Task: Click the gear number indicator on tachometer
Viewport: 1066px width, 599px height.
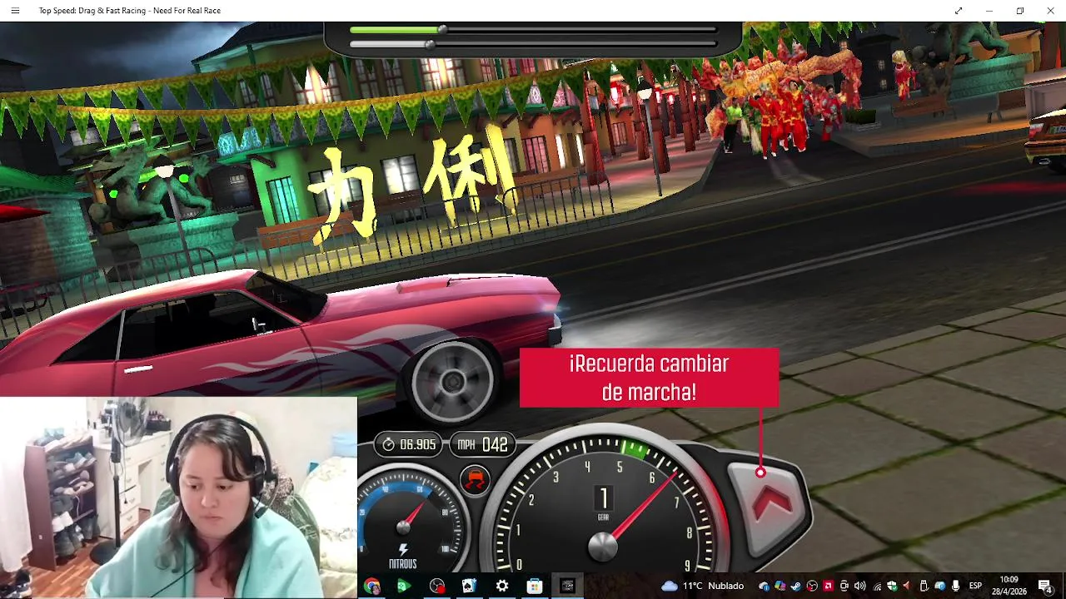Action: click(604, 500)
